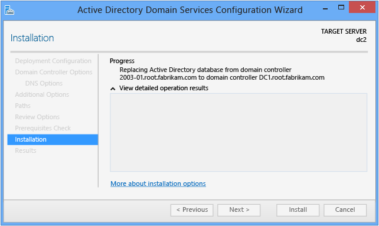Viewport: 379px width, 226px height.
Task: Click View detailed operation results label
Action: click(x=164, y=89)
